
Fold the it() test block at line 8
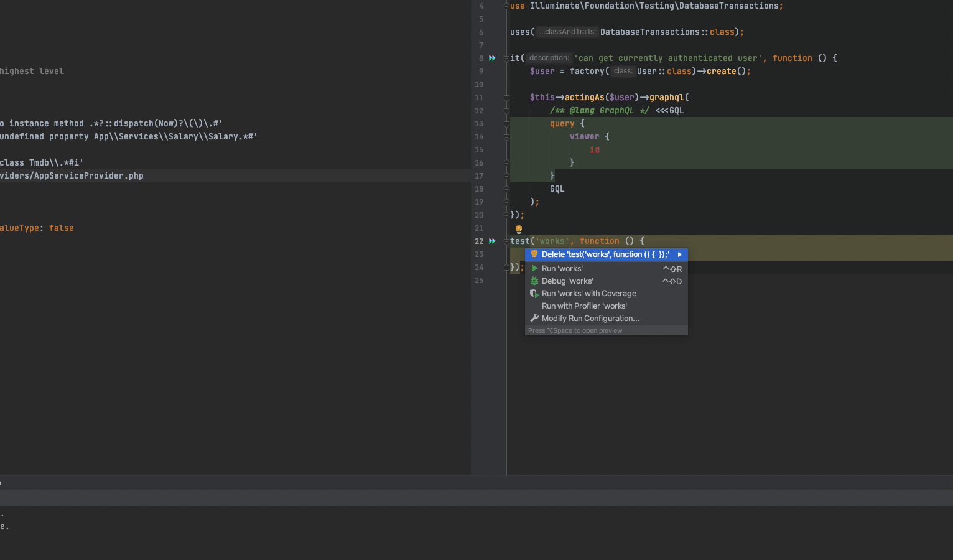[506, 58]
